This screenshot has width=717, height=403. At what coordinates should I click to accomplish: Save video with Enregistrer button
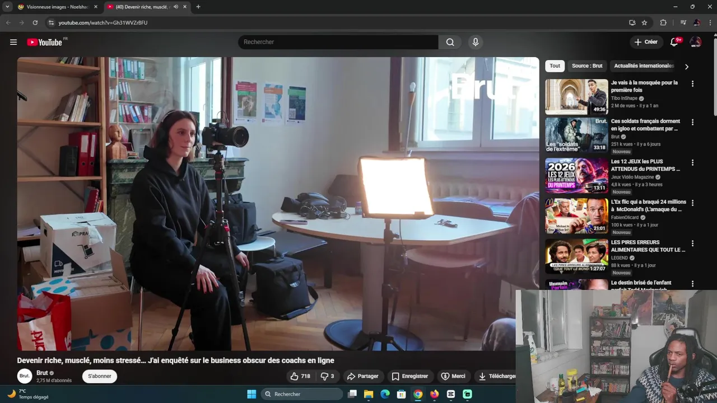pos(410,376)
